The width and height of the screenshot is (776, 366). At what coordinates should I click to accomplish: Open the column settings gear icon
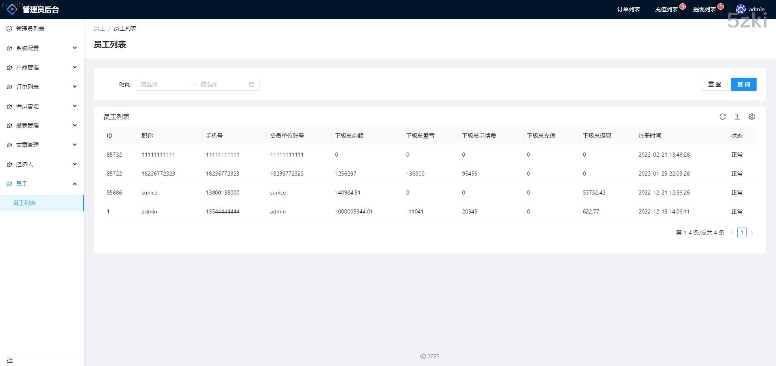click(x=752, y=117)
